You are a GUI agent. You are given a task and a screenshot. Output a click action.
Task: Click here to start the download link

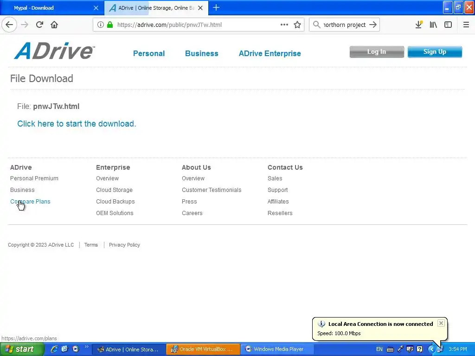[77, 123]
